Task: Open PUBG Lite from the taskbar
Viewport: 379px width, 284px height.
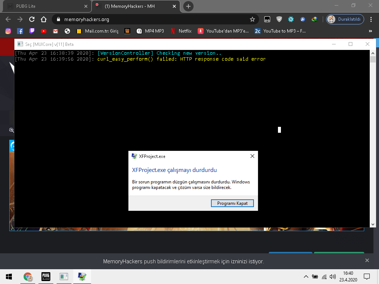Action: [x=46, y=277]
